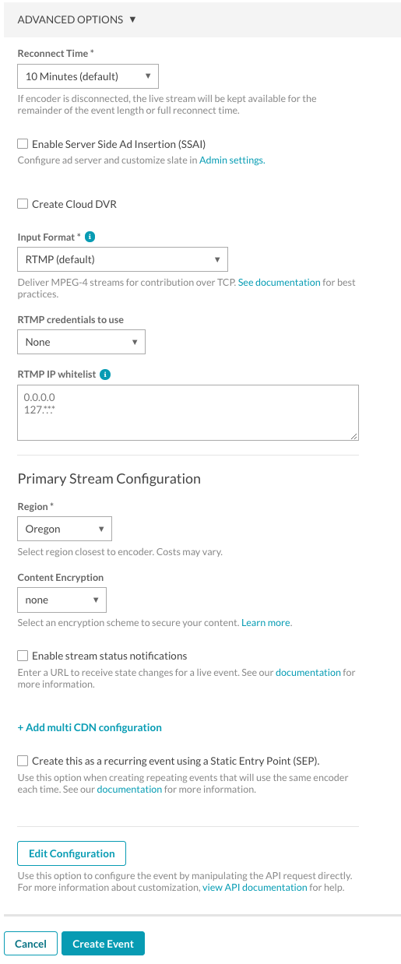Click inside the RTMP IP whitelist textarea
Screen dimensions: 401x964
pyautogui.click(x=188, y=413)
